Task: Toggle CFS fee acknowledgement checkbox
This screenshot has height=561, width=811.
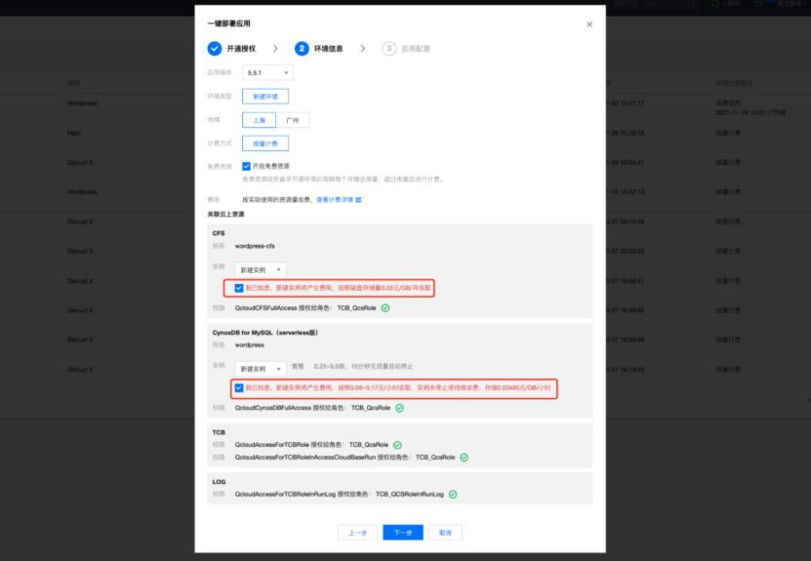Action: pyautogui.click(x=238, y=288)
